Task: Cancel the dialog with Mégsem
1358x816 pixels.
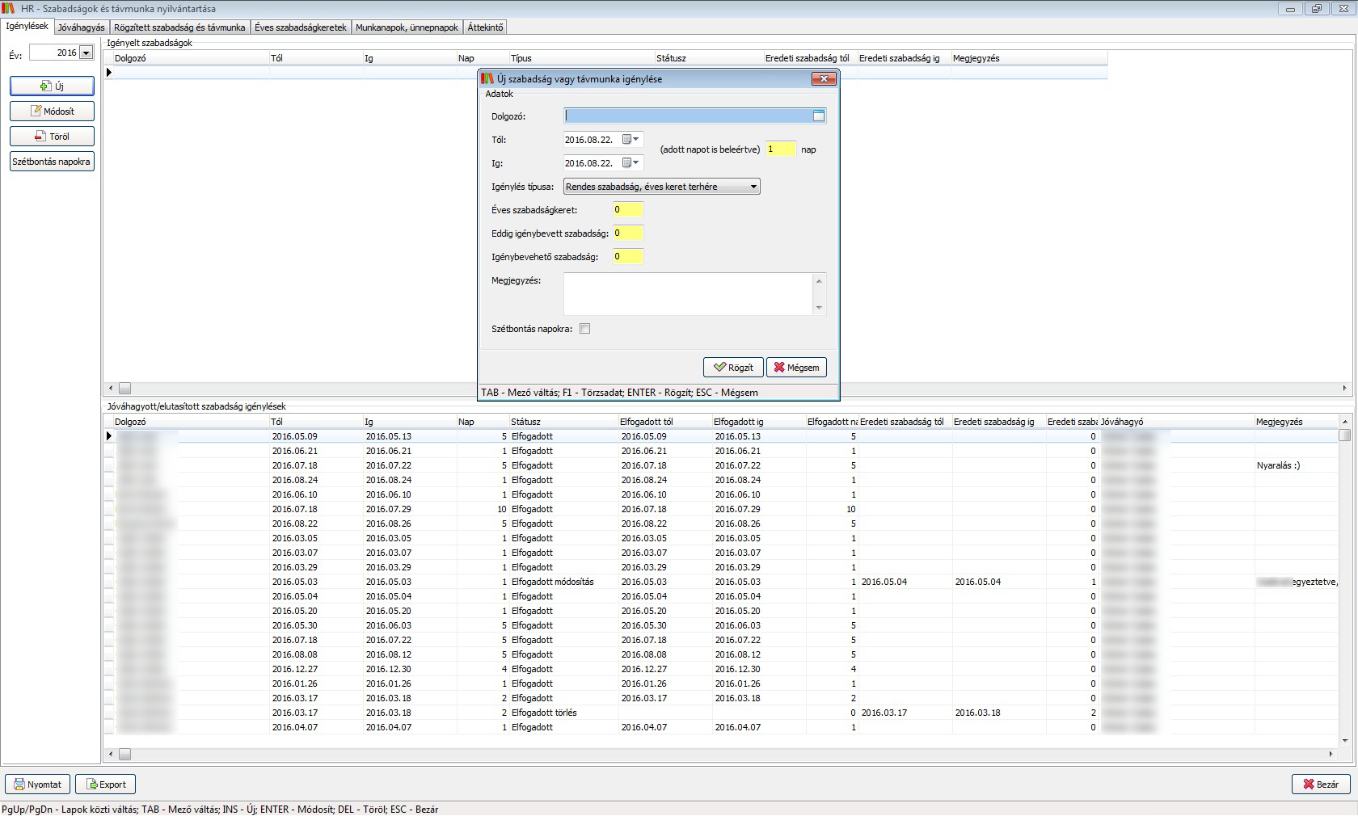Action: tap(796, 367)
